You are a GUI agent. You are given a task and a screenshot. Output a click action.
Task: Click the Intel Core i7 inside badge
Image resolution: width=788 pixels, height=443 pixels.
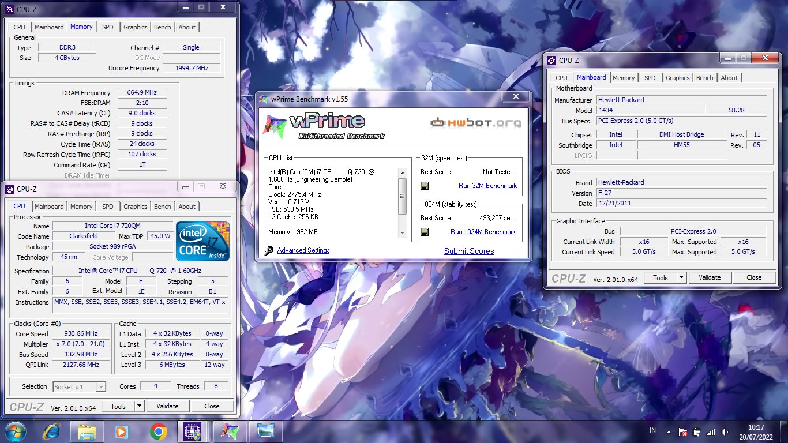(x=203, y=241)
